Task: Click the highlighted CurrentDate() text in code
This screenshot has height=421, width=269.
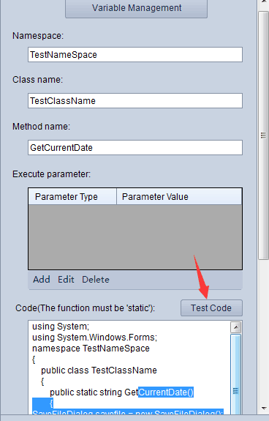Action: coord(166,392)
